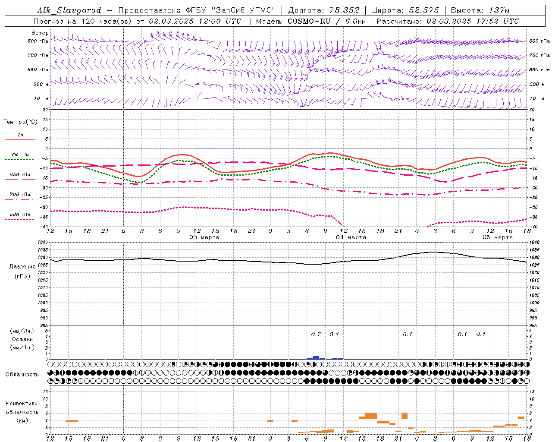552x442 pixels.
Task: Click the tallest blue precipitation bar
Action: tap(316, 357)
